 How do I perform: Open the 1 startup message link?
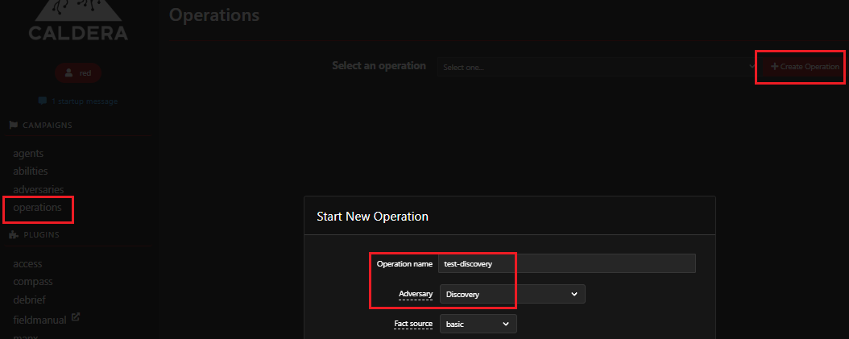(x=84, y=101)
